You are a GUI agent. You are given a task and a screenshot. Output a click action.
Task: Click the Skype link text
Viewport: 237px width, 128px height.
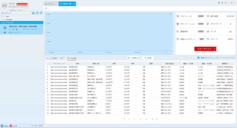click(x=6, y=126)
